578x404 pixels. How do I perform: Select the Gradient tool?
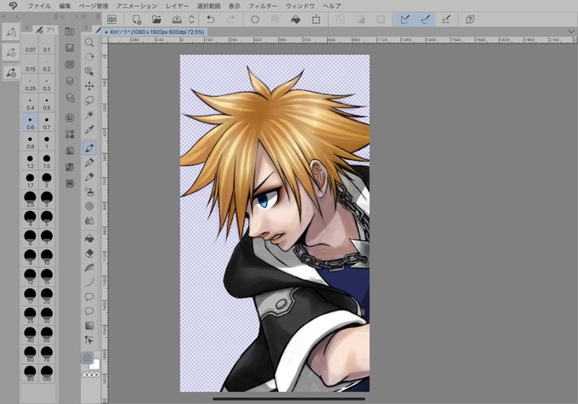89,326
